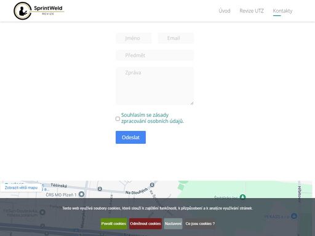Grab the Zpráva textarea resize handle
Viewport: 315px width, 236px height.
(192, 103)
